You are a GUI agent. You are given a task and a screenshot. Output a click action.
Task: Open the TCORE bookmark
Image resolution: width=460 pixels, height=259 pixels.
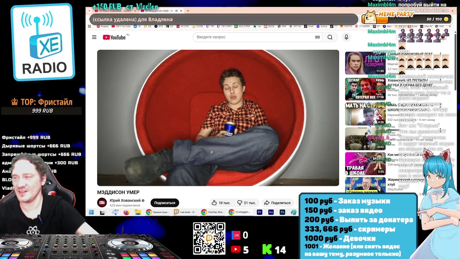(x=197, y=26)
